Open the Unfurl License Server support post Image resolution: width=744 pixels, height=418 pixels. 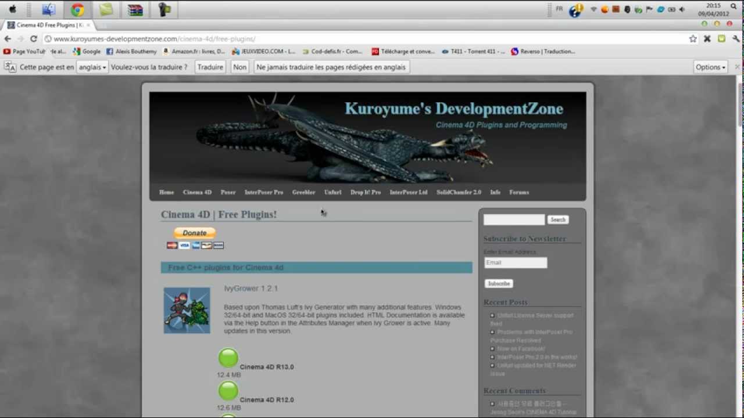coord(532,319)
